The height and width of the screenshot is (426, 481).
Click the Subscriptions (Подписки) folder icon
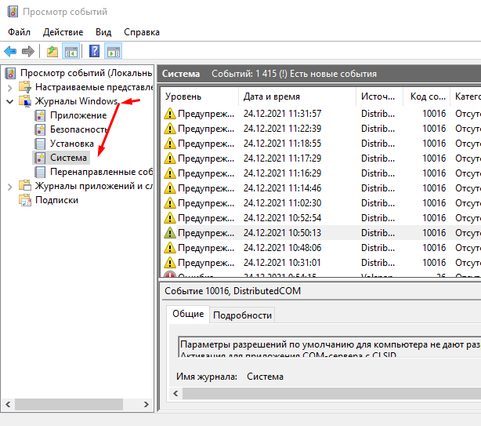[25, 200]
